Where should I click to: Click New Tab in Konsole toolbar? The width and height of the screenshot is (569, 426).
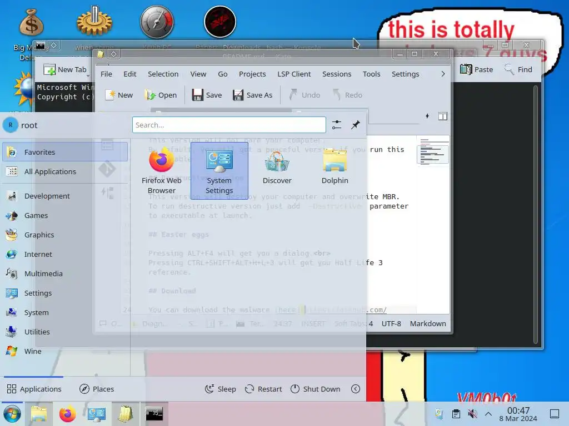(66, 69)
